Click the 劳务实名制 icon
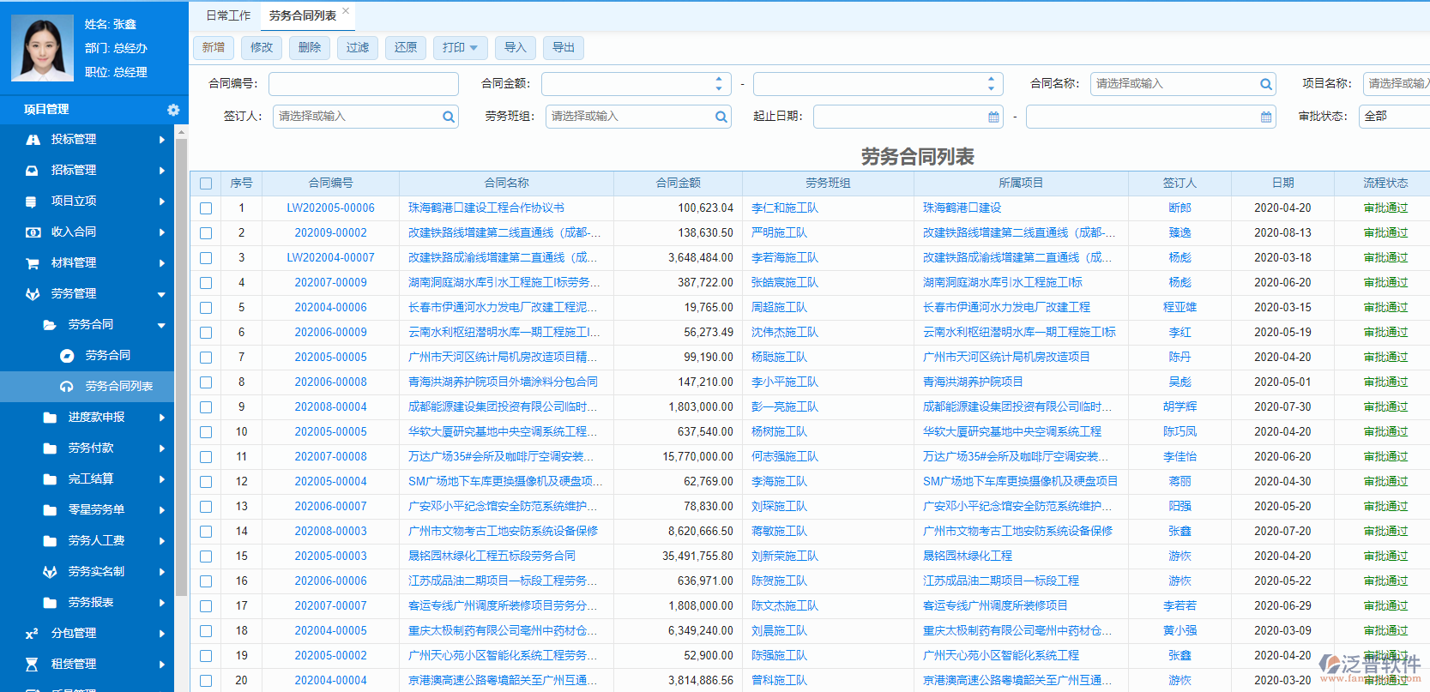The image size is (1430, 692). click(50, 572)
